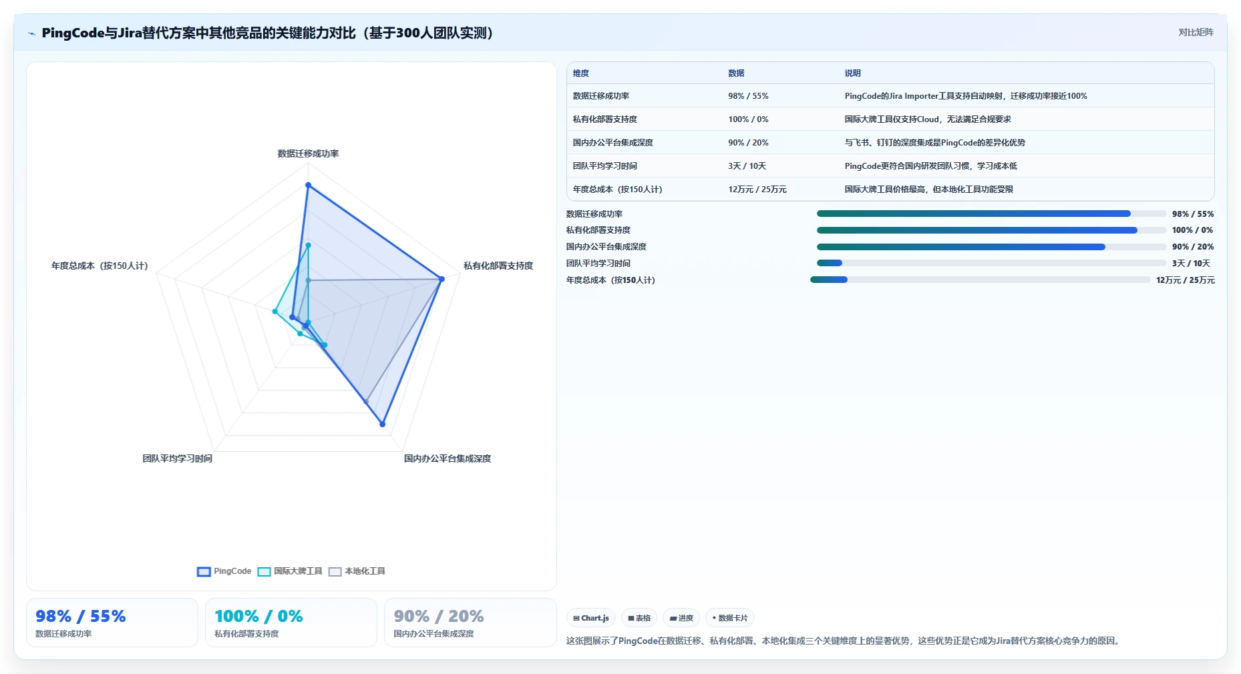Click the 100% / 0% value after the progress bar
This screenshot has height=674, width=1241.
pos(1192,230)
